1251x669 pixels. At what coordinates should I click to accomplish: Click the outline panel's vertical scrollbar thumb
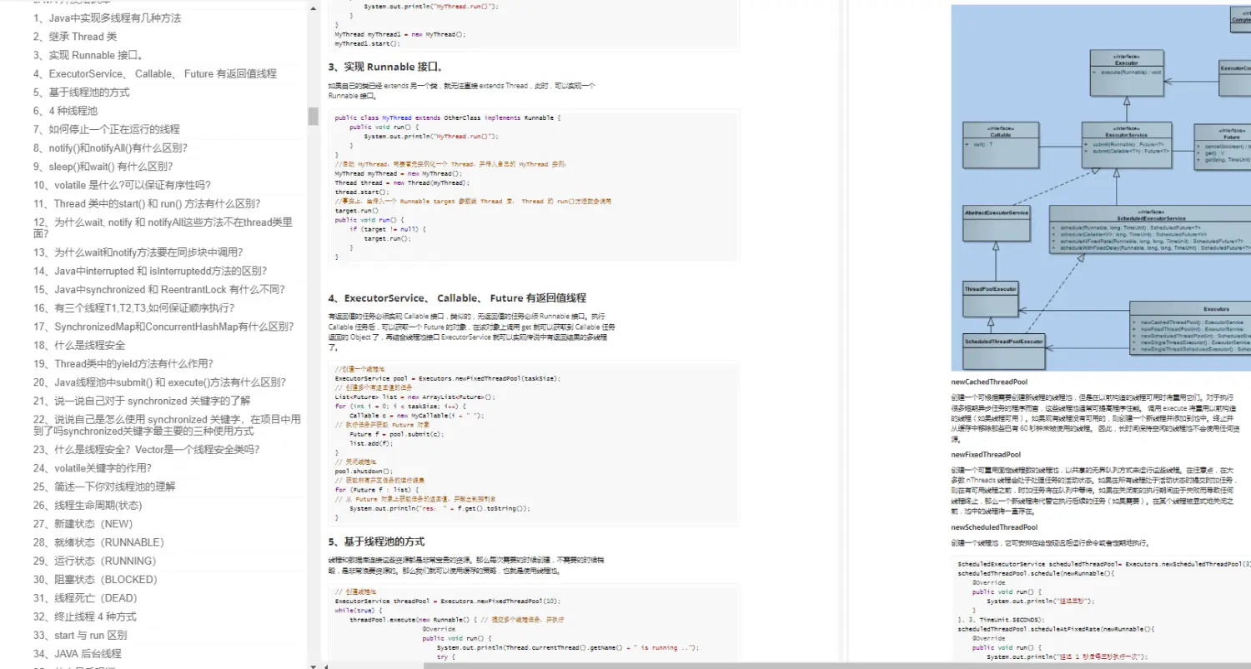click(x=314, y=116)
